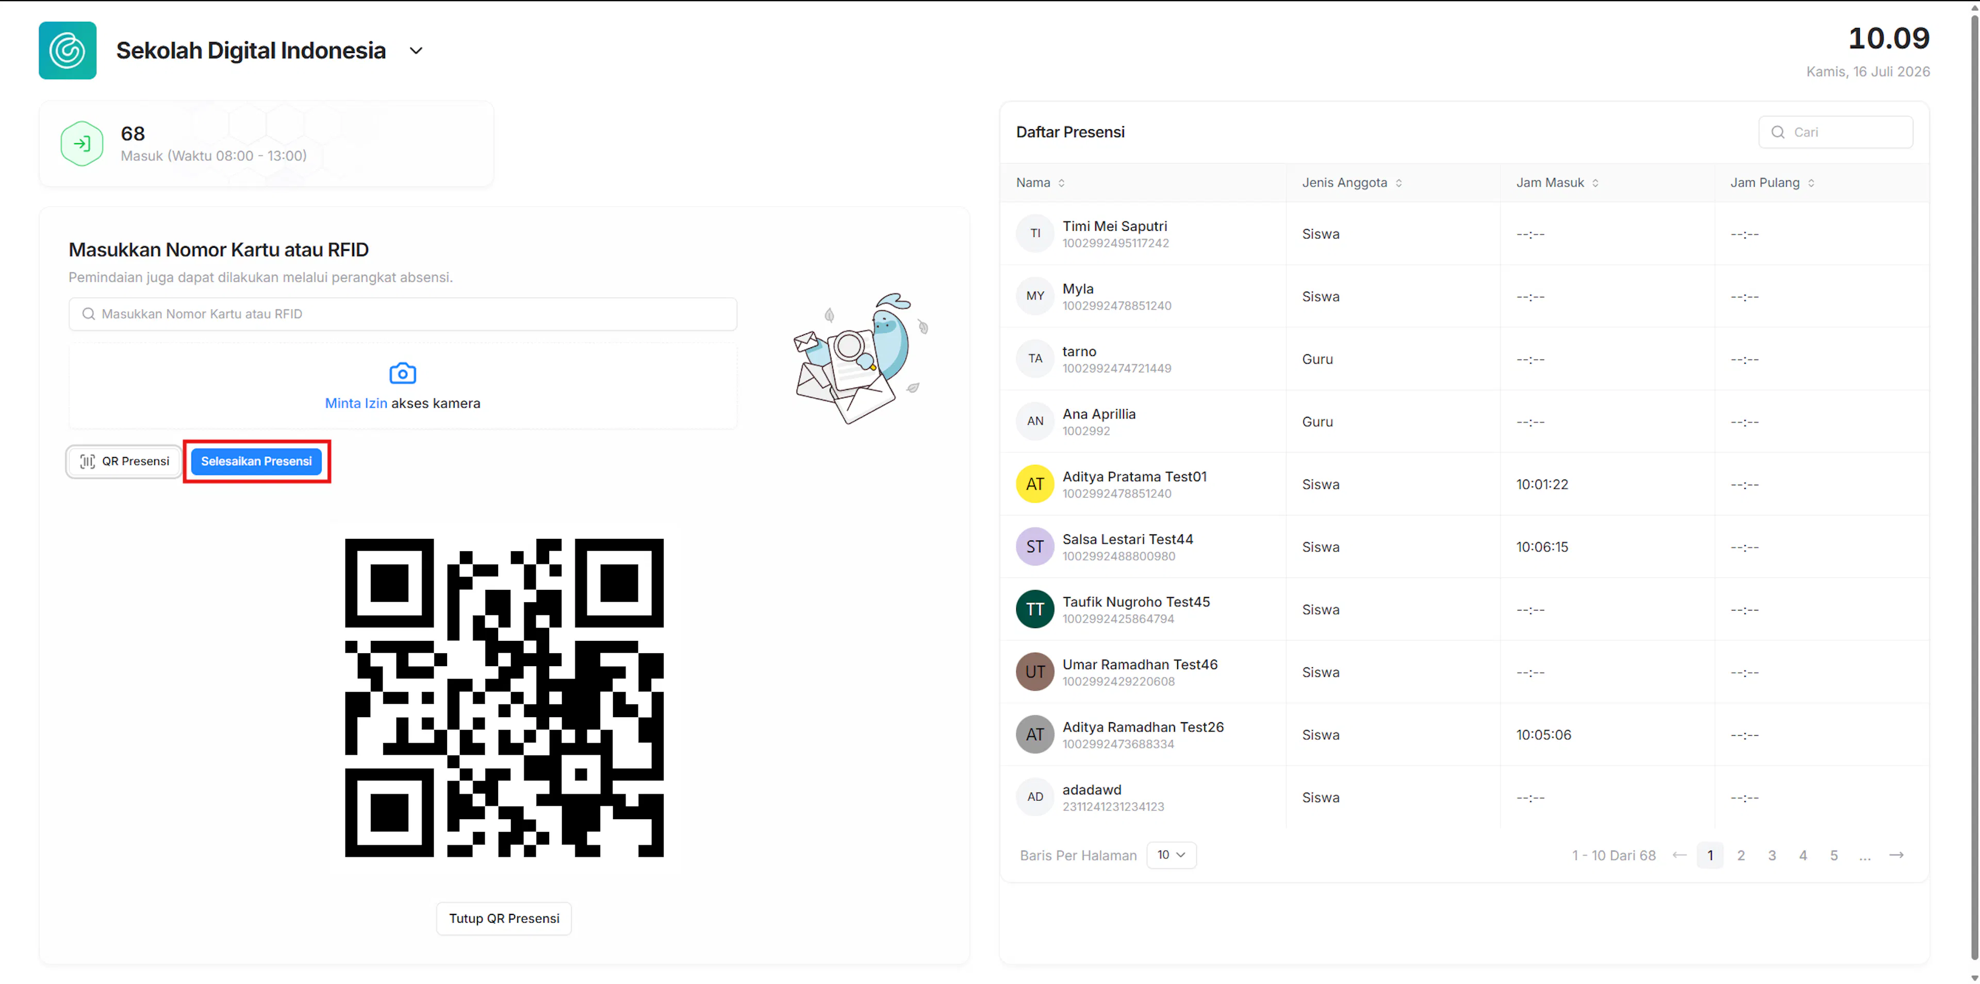Click the 1 - 10 Dari 68 count
Viewport: 1980px width, 984px height.
pos(1613,856)
